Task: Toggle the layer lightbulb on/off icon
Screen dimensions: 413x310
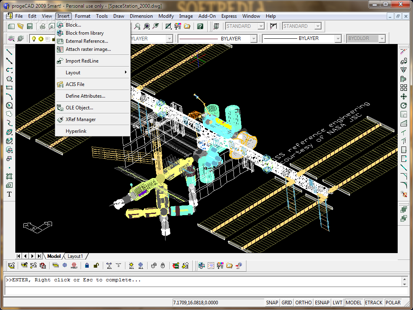Action: [34, 39]
